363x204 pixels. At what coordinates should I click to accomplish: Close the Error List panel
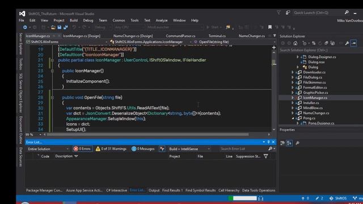273,142
